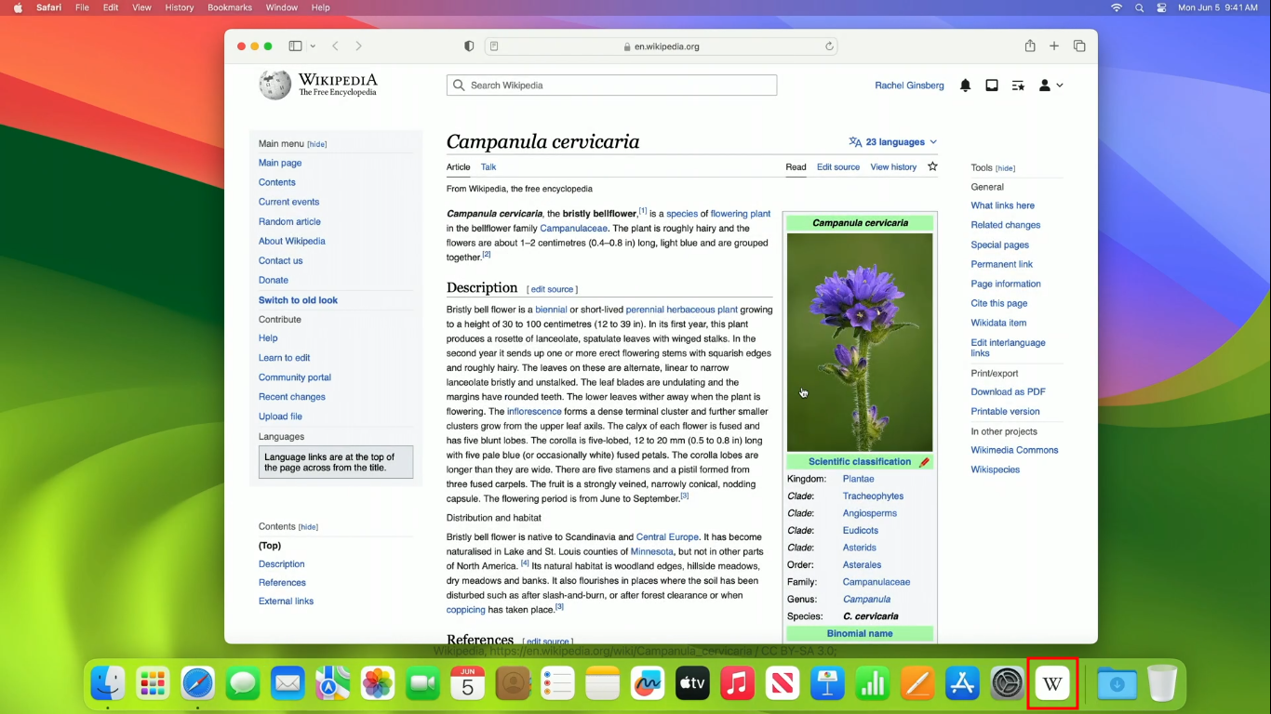Reload the Wikipedia page
This screenshot has width=1271, height=714.
coord(829,46)
